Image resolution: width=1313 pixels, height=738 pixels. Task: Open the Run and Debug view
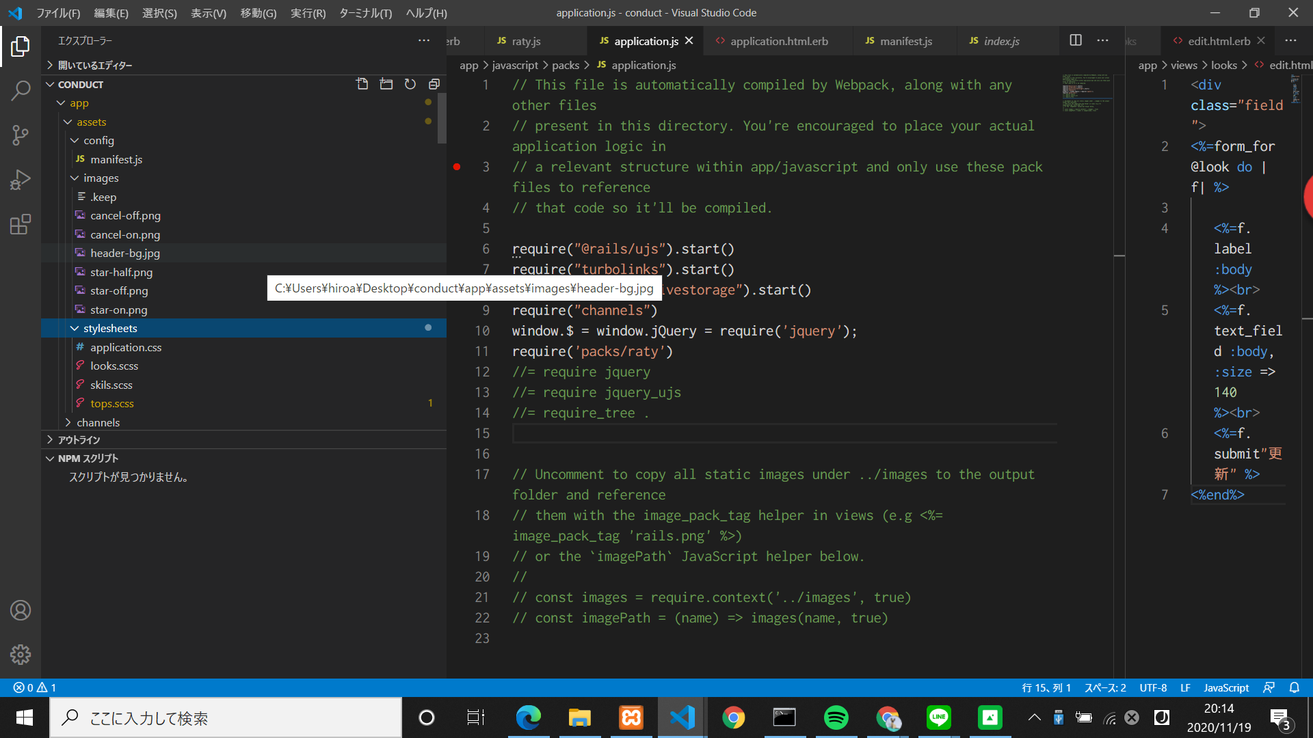(x=21, y=179)
